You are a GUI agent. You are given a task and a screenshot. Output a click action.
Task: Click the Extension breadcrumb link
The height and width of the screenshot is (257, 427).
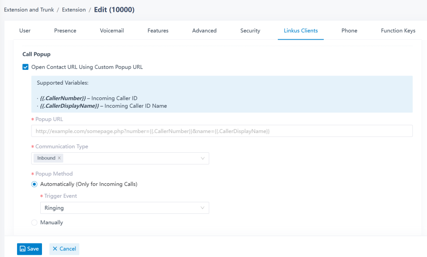pos(74,10)
